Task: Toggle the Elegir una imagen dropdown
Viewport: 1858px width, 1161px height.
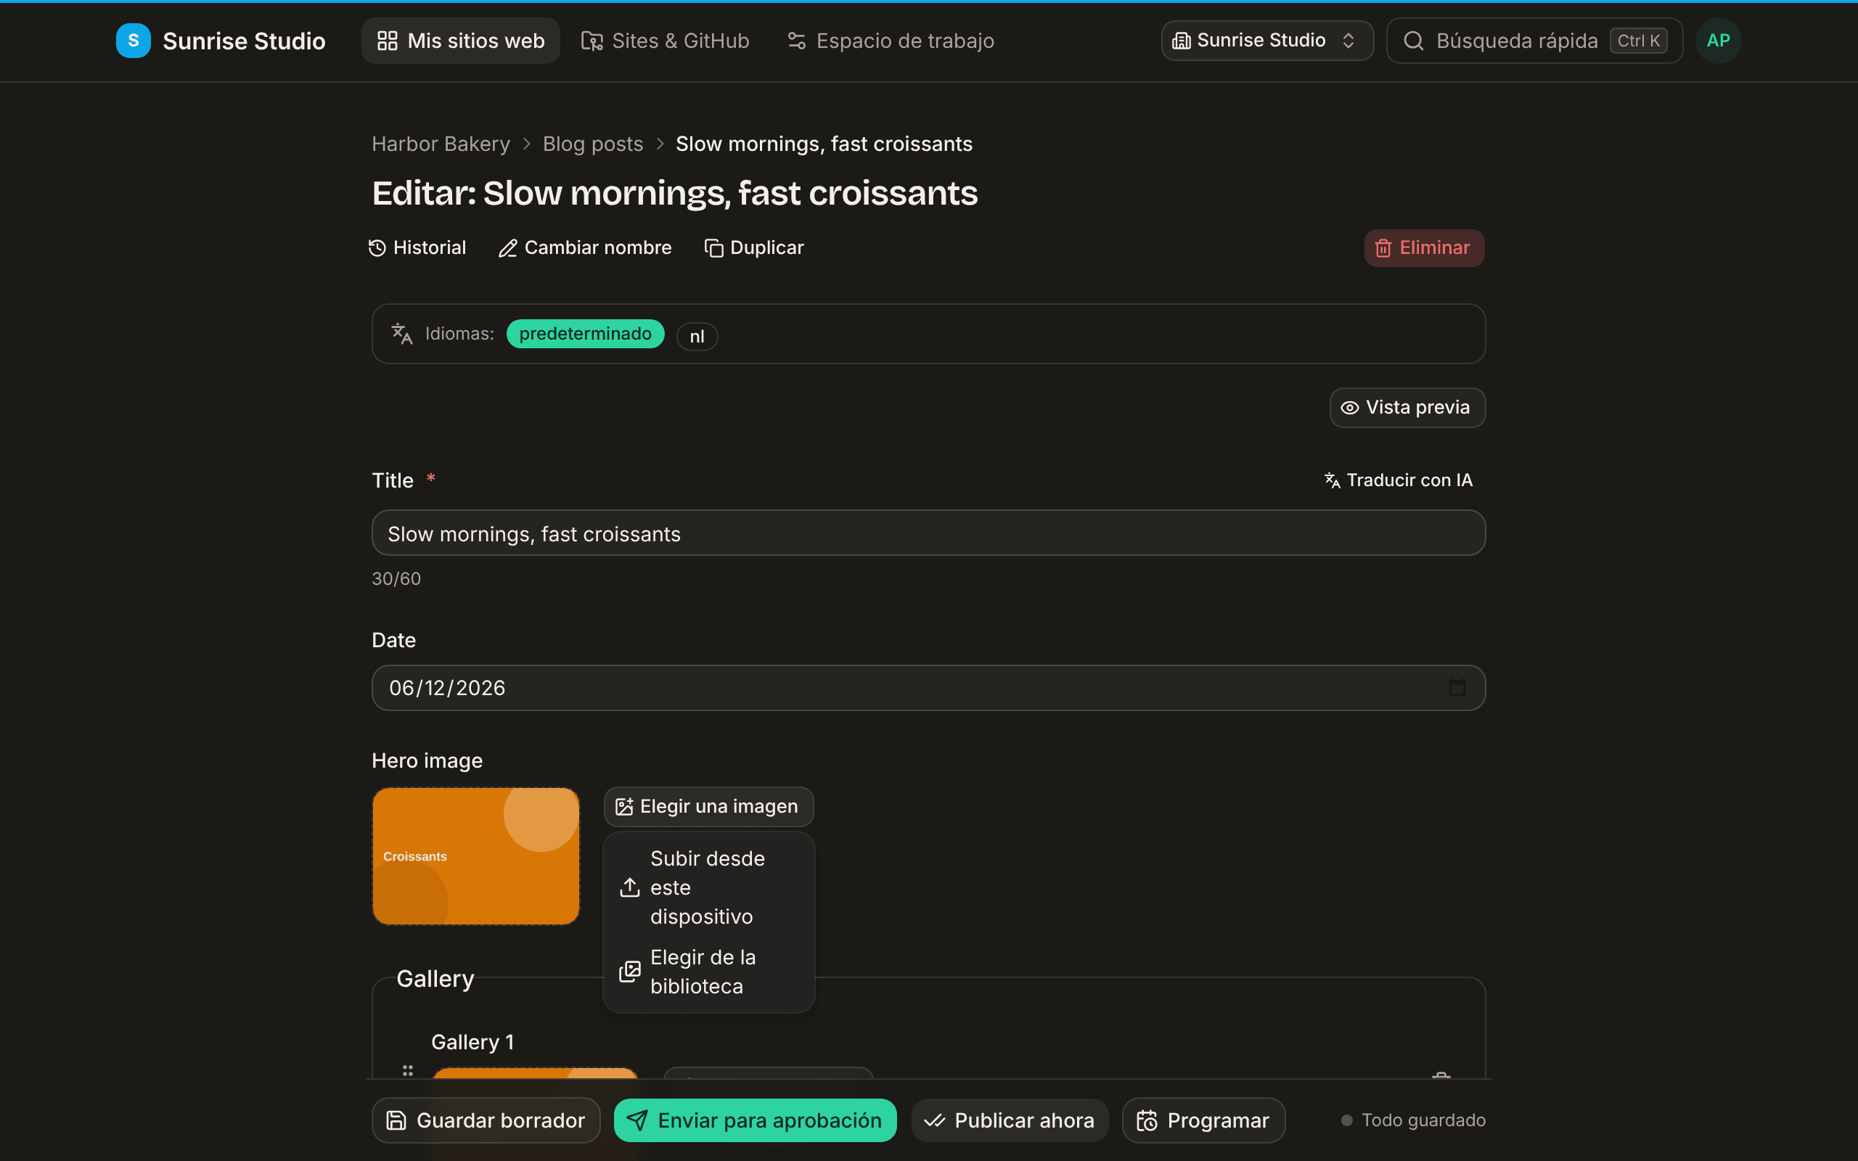Action: [x=708, y=807]
